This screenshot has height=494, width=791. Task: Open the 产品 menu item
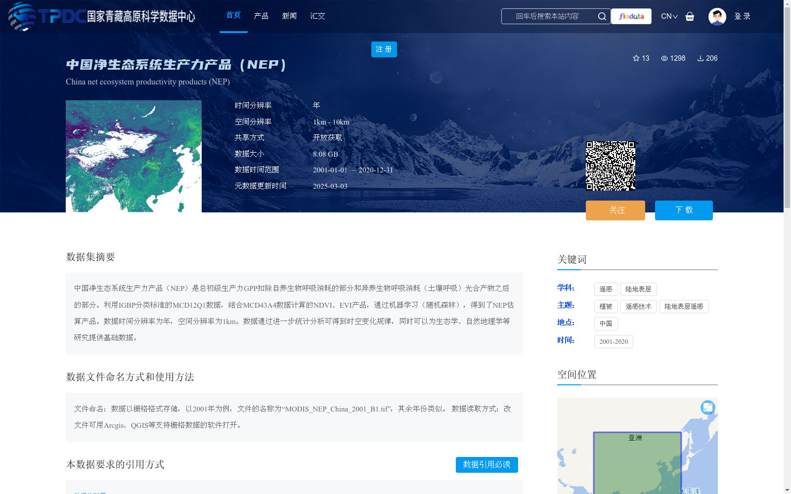click(x=261, y=16)
